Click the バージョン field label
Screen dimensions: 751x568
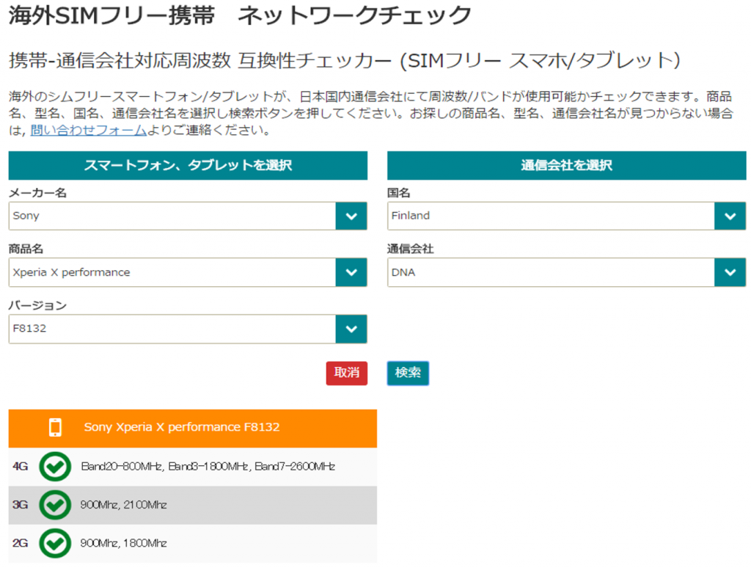[37, 305]
